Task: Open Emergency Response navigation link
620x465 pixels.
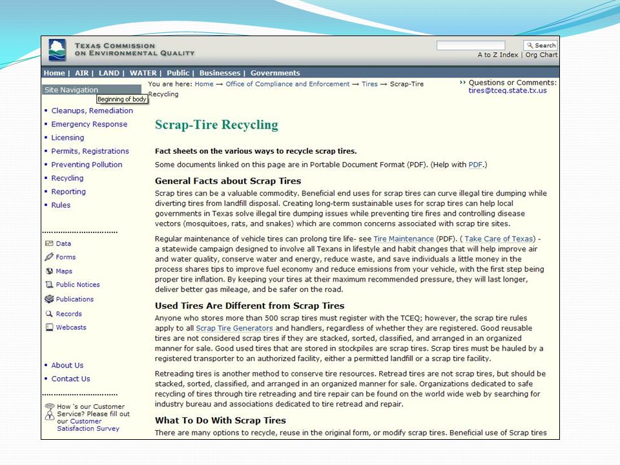Action: (89, 124)
